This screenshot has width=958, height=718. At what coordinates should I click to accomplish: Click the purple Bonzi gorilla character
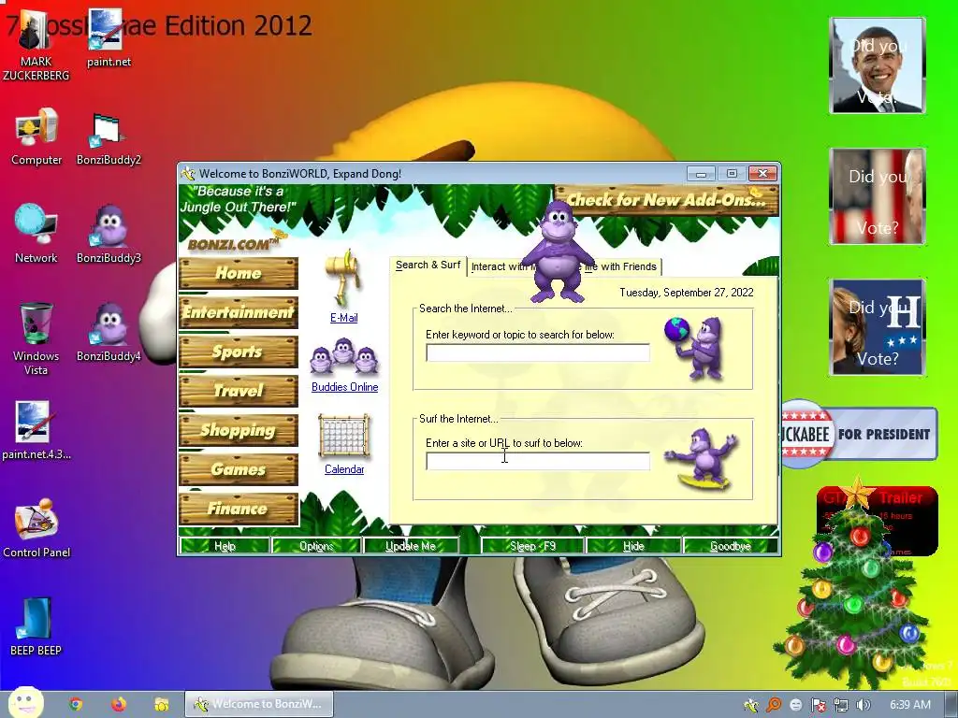click(x=558, y=251)
